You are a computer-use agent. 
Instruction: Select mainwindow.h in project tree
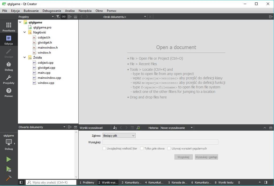point(48,48)
